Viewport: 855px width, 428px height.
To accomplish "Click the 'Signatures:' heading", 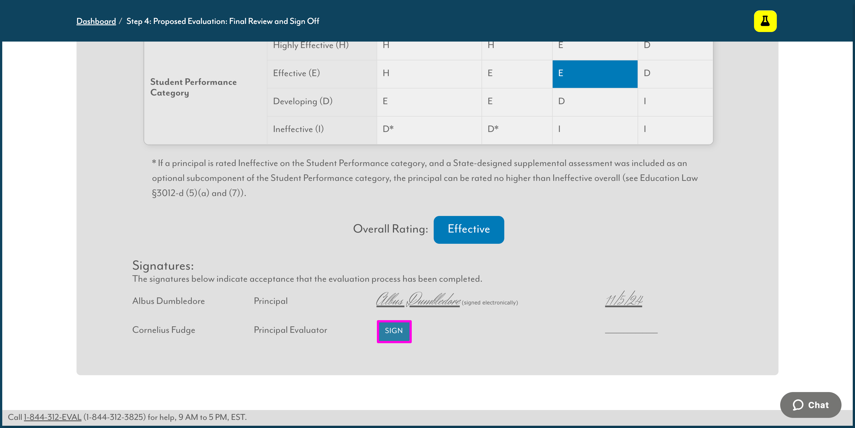I will [163, 266].
